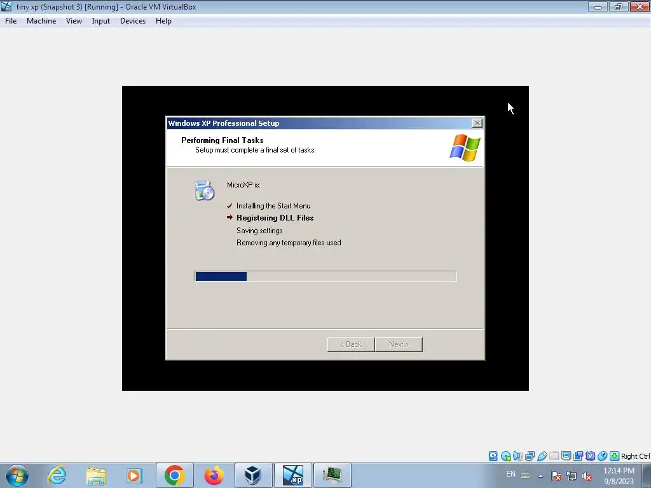Open the View menu
This screenshot has width=651, height=488.
coord(74,21)
